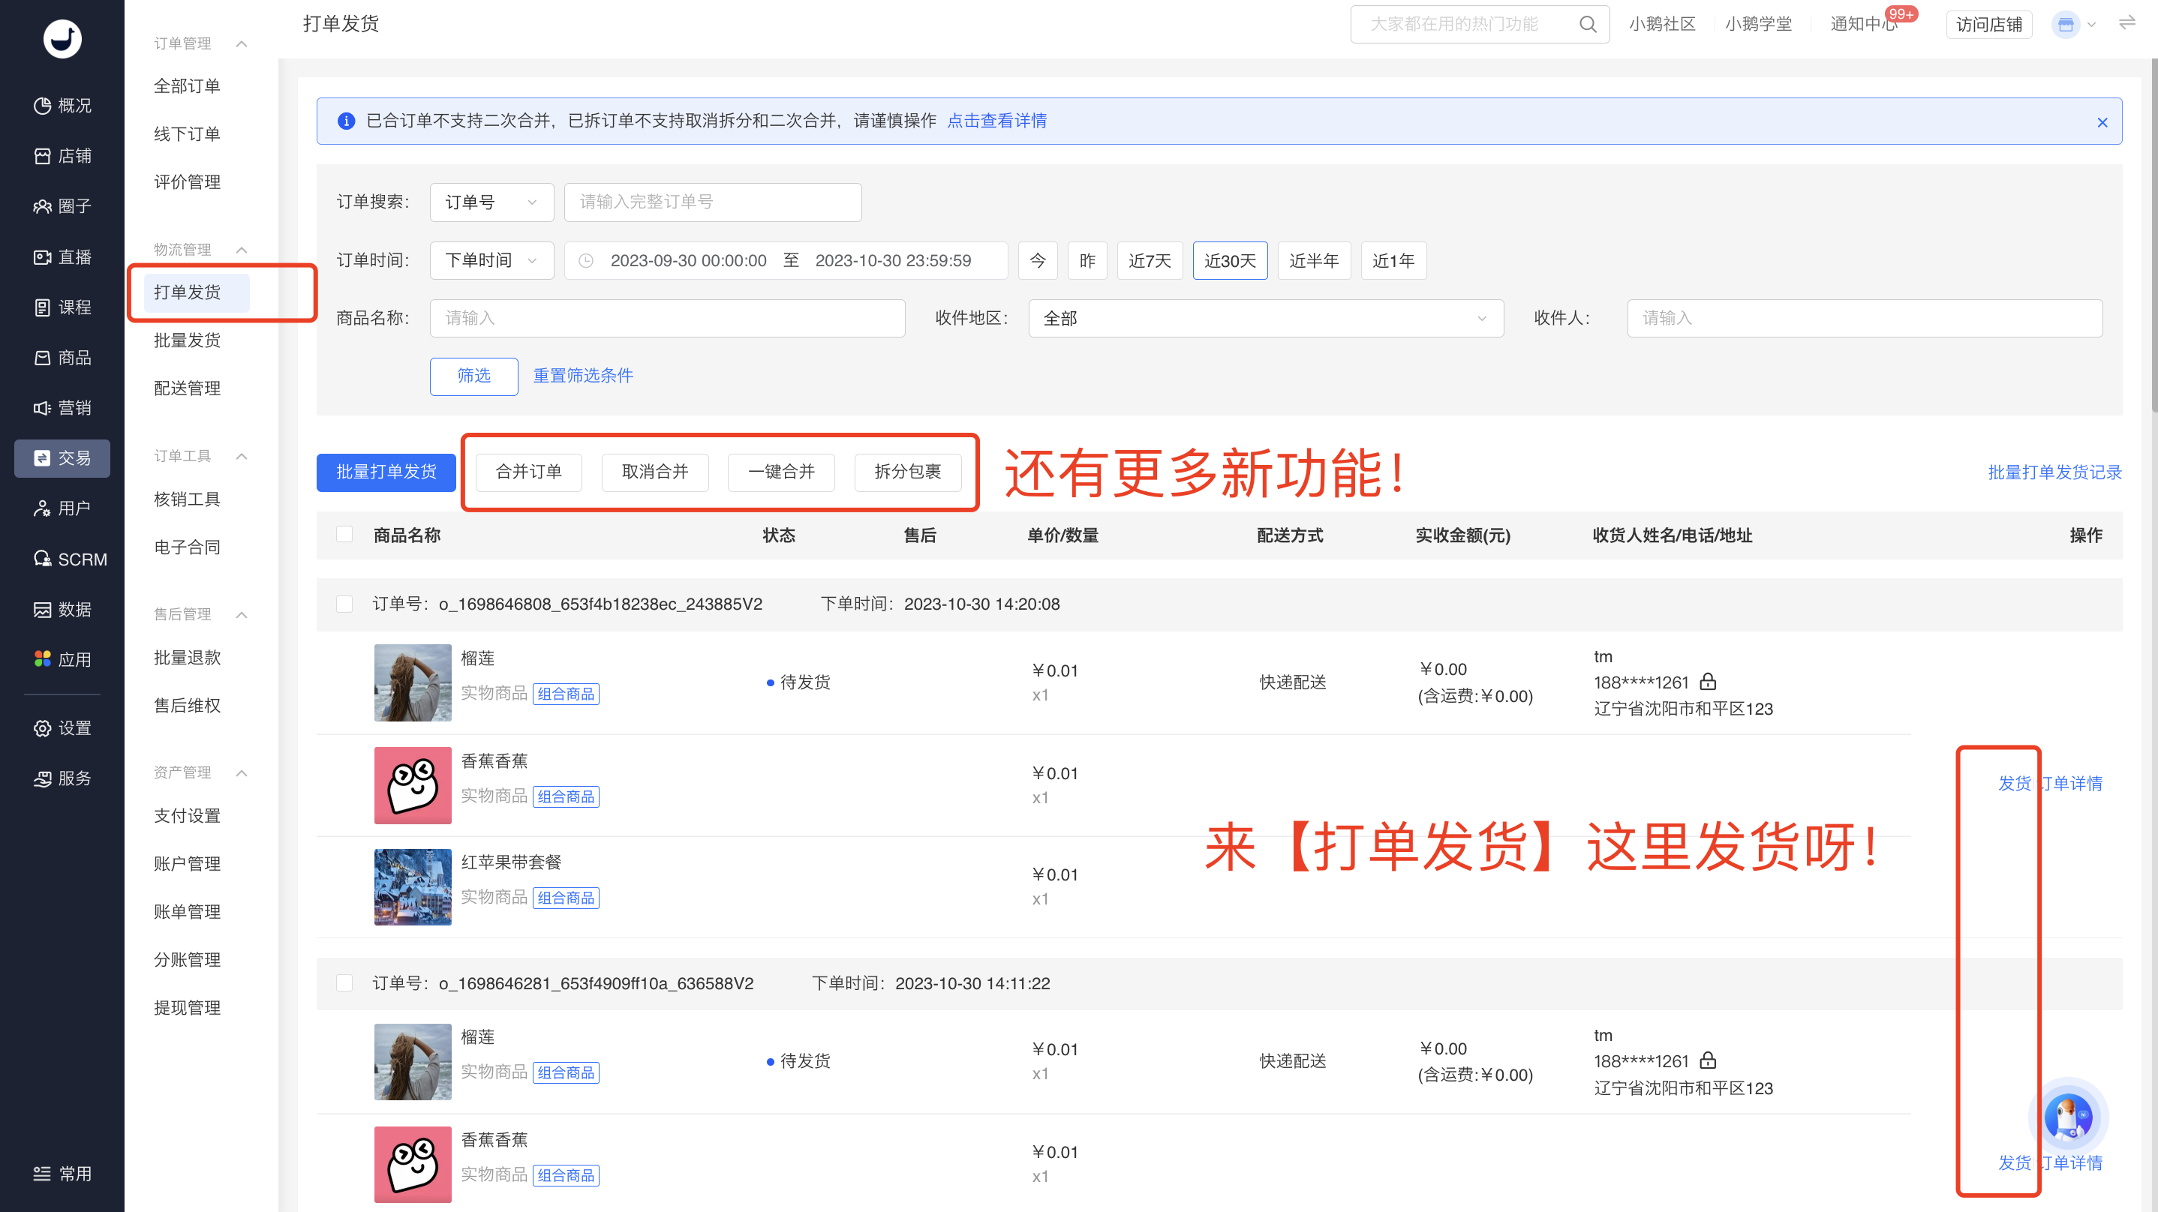Click the order number input field
The image size is (2158, 1212).
tap(713, 202)
